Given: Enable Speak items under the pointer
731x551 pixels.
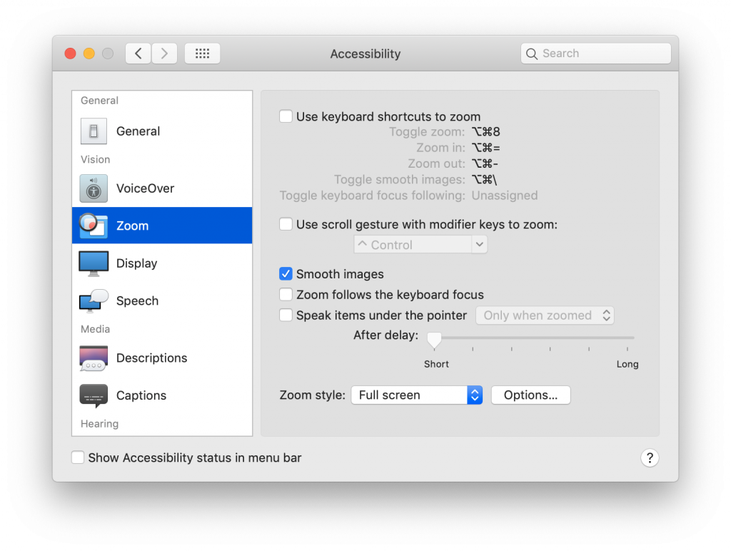Looking at the screenshot, I should click(286, 315).
